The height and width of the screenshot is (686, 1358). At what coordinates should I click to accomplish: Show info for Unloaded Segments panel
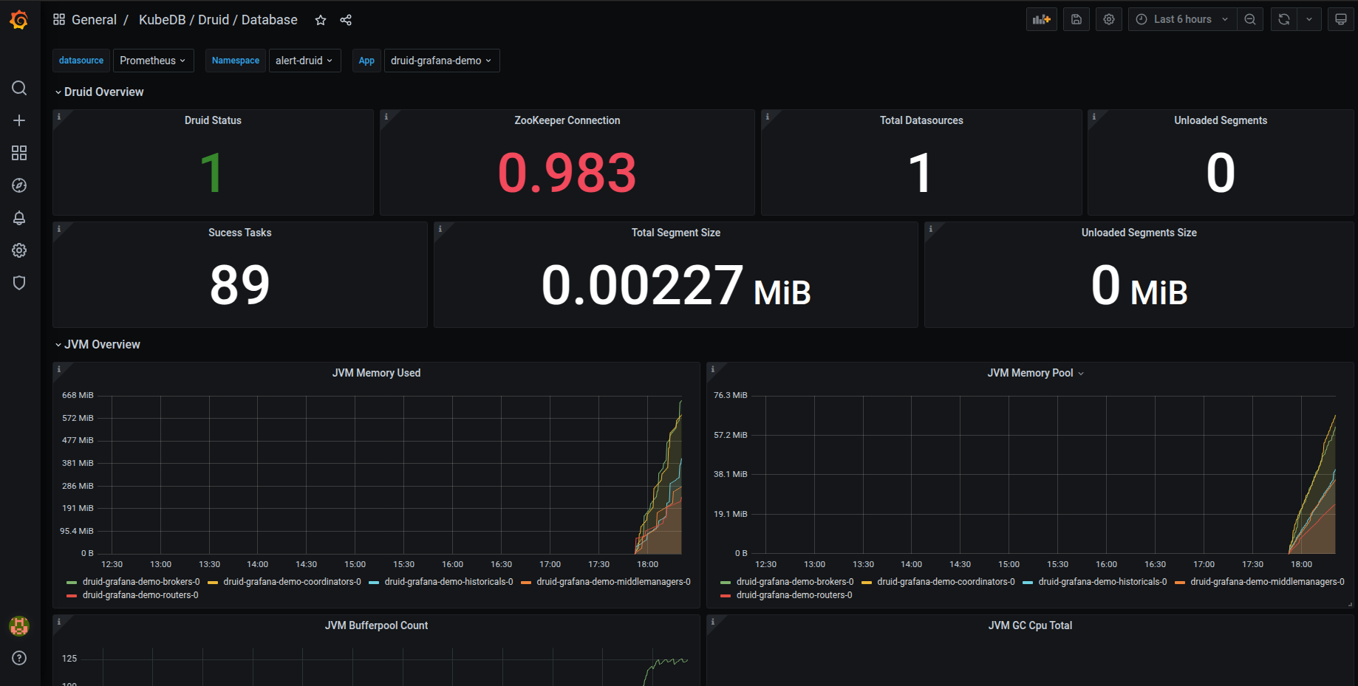click(1094, 117)
